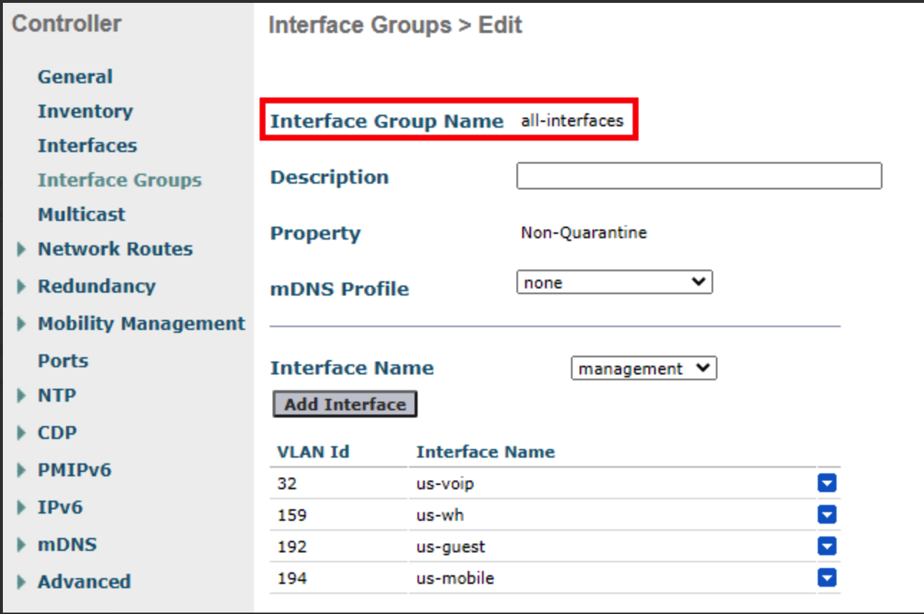Expand the NTP section triangle

(22, 396)
